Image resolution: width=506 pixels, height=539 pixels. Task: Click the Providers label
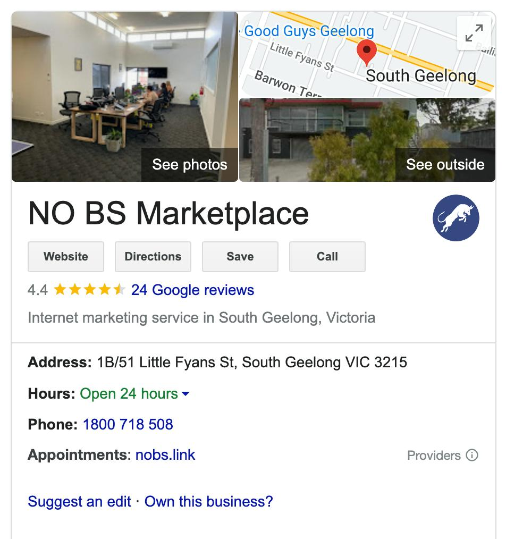(x=434, y=456)
